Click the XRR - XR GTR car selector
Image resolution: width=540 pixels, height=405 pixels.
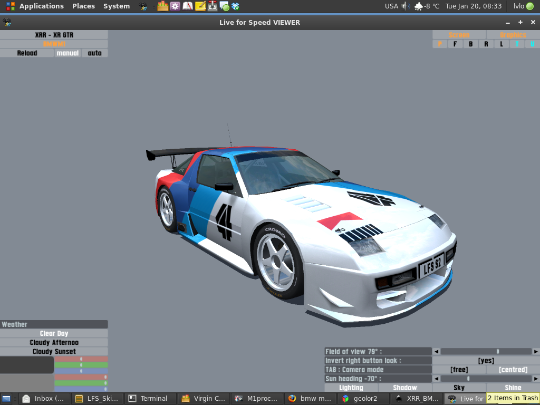click(x=54, y=35)
